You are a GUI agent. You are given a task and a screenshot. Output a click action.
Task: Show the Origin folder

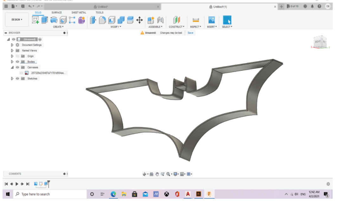[17, 56]
